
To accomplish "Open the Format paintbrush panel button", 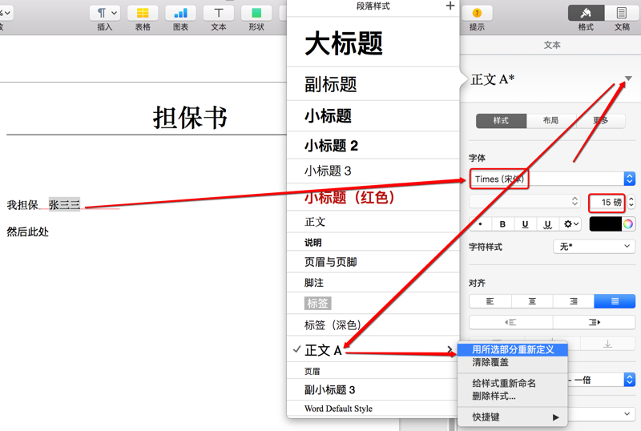I will click(586, 13).
